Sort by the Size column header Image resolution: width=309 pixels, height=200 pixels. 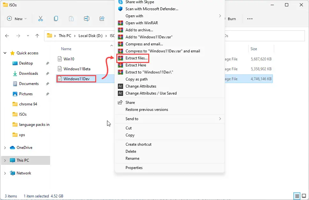(254, 49)
